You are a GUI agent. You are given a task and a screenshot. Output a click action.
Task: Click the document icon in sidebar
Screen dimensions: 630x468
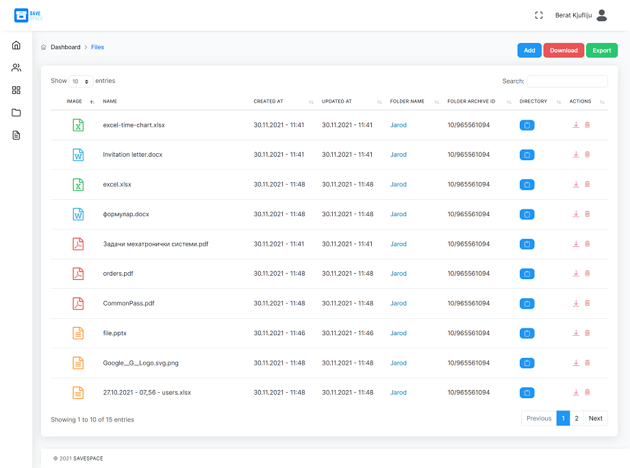pyautogui.click(x=16, y=135)
